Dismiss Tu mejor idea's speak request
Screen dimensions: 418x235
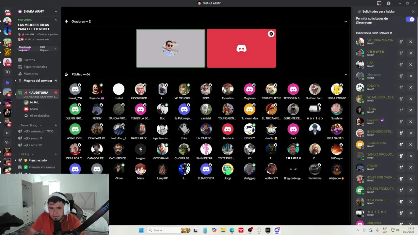[411, 145]
